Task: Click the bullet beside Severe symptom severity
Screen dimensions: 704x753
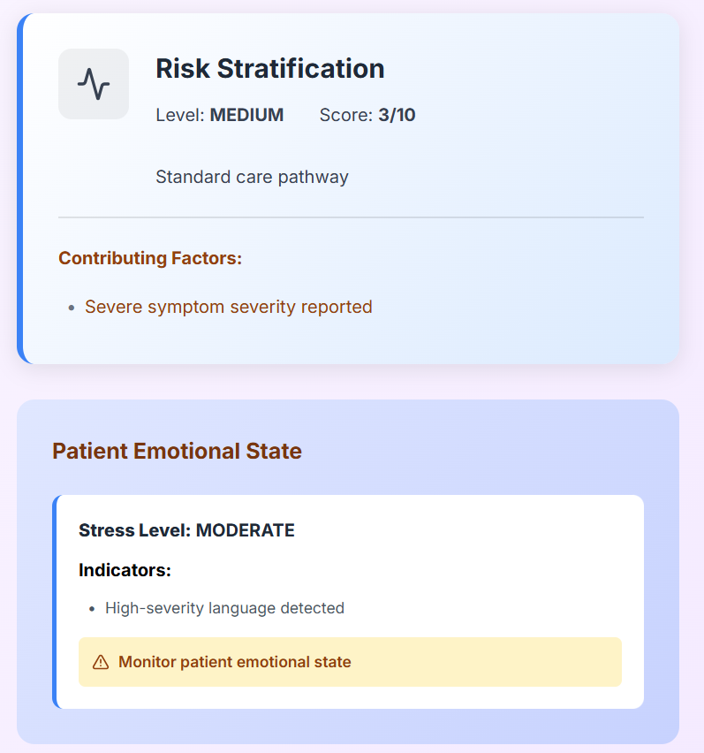Action: tap(71, 308)
